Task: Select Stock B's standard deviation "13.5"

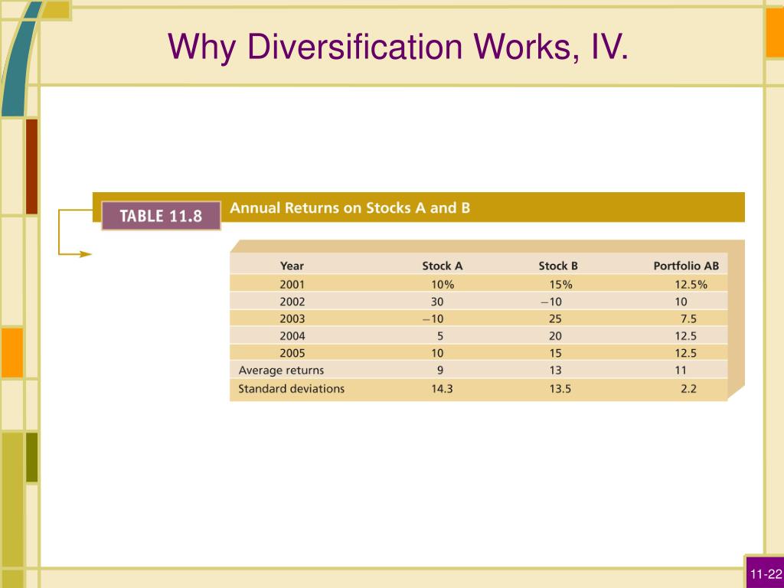Action: click(x=560, y=388)
